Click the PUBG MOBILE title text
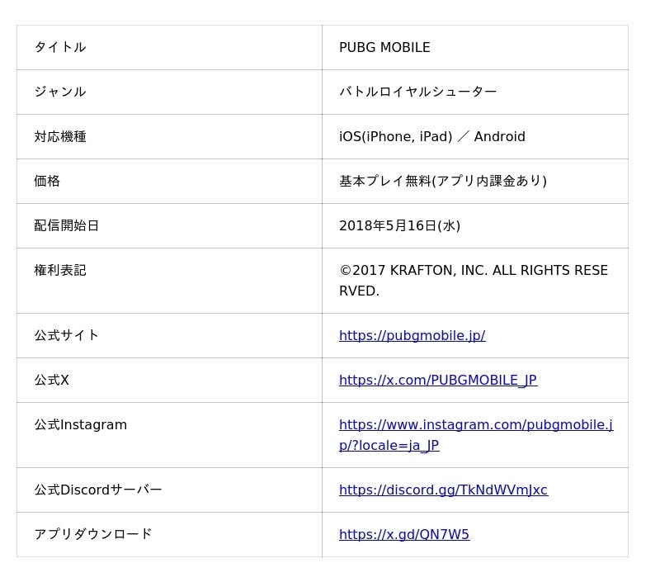This screenshot has width=660, height=582. click(x=384, y=48)
